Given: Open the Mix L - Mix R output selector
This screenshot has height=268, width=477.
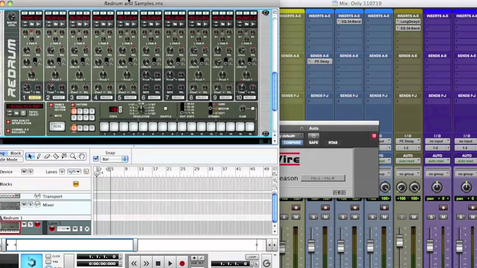Looking at the screenshot, I should coord(323,178).
